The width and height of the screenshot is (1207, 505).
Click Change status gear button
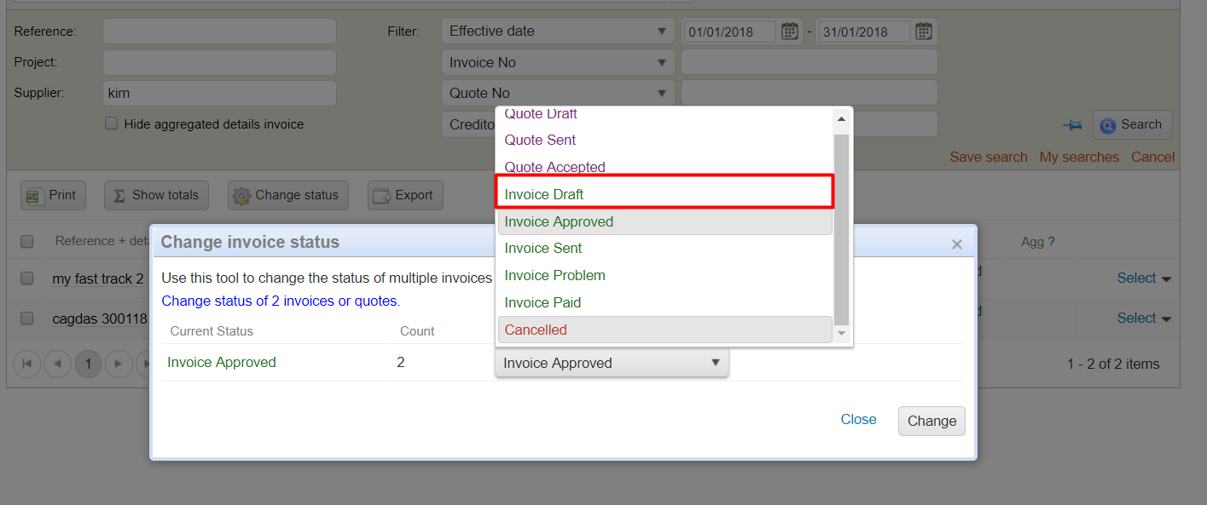(287, 195)
